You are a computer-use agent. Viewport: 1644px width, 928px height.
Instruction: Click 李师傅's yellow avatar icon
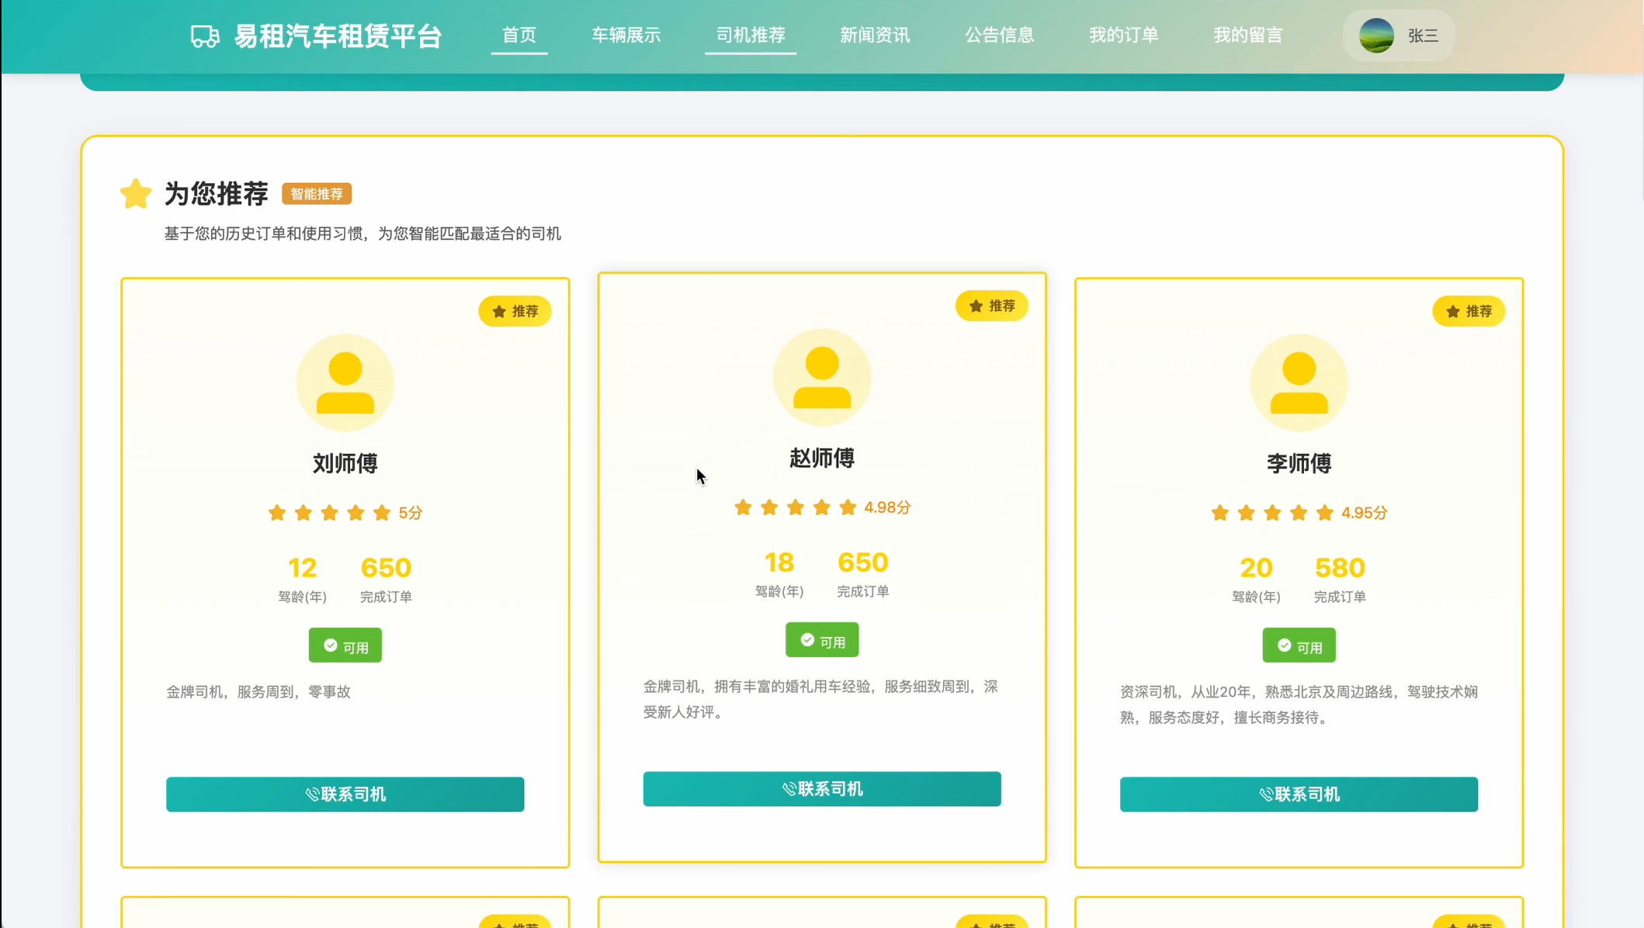click(1299, 383)
